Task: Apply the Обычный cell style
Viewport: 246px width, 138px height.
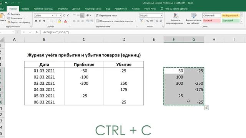Action: tap(211, 15)
